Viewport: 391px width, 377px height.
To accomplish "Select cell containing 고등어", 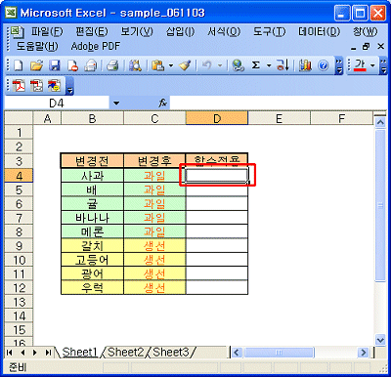I will point(92,260).
